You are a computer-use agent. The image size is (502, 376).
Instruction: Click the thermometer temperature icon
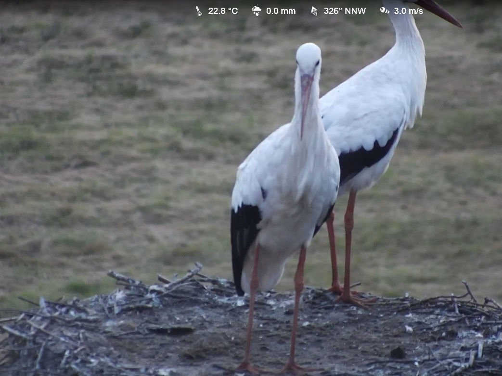pyautogui.click(x=199, y=11)
